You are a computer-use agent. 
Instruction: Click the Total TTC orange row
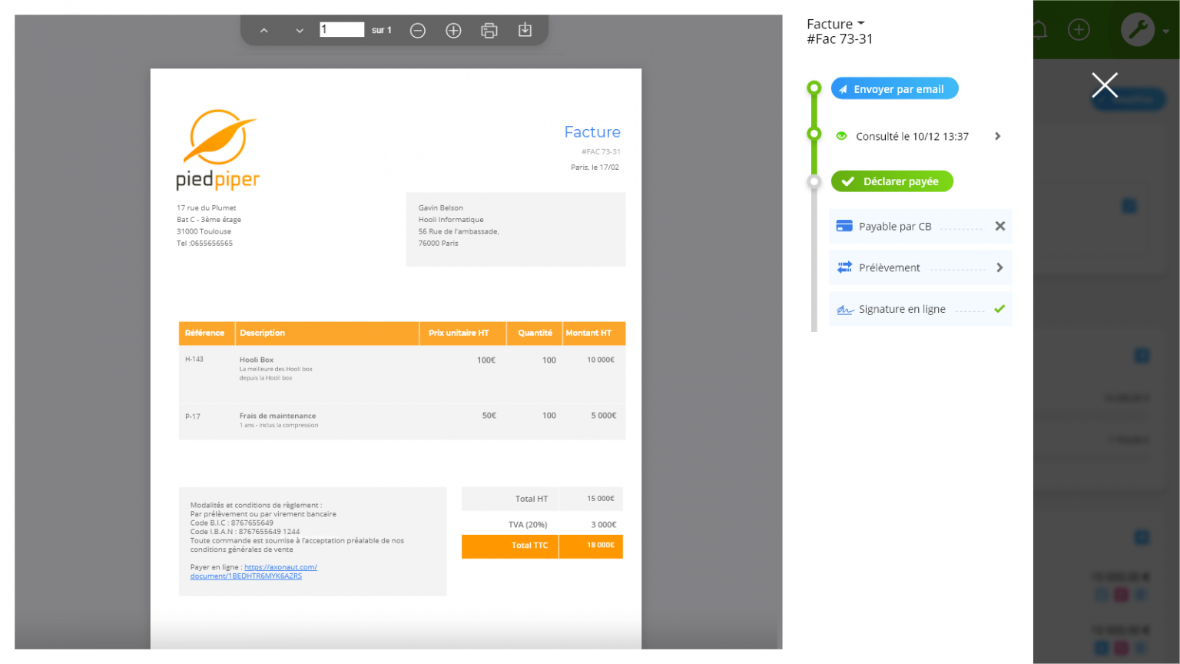pos(542,546)
